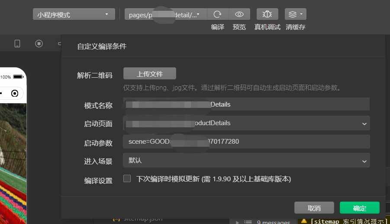Click the 预览 (preview) eye icon
This screenshot has width=390, height=224.
[x=239, y=14]
